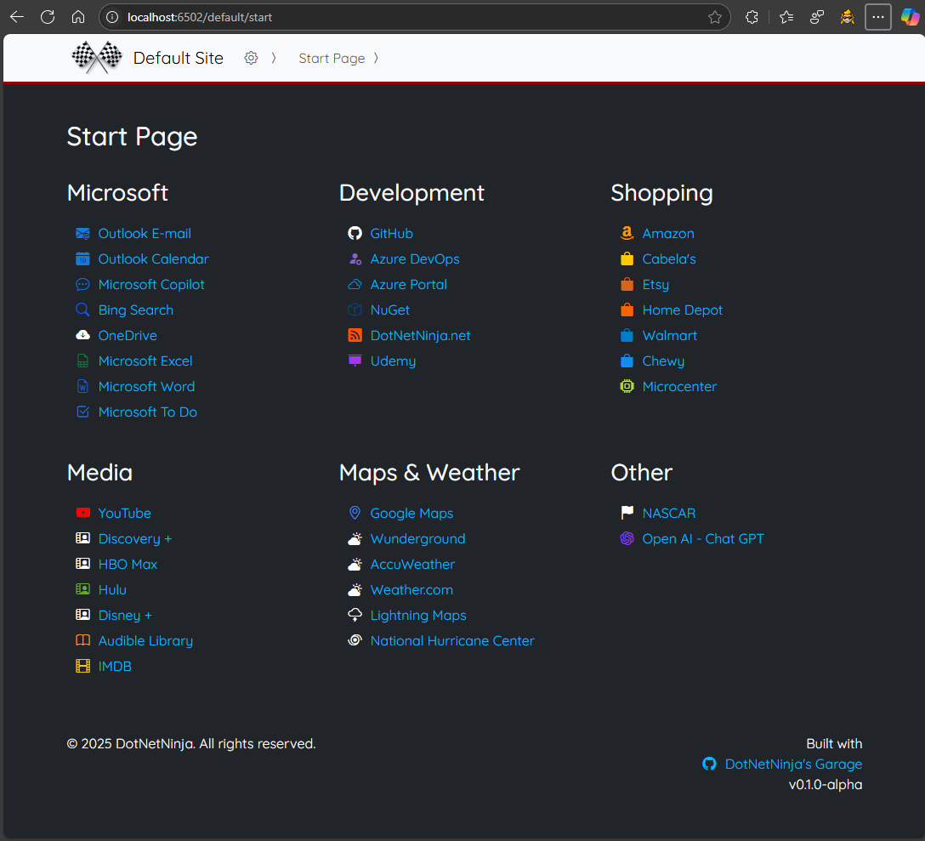Click the NuGet box icon
This screenshot has height=841, width=925.
pyautogui.click(x=355, y=310)
